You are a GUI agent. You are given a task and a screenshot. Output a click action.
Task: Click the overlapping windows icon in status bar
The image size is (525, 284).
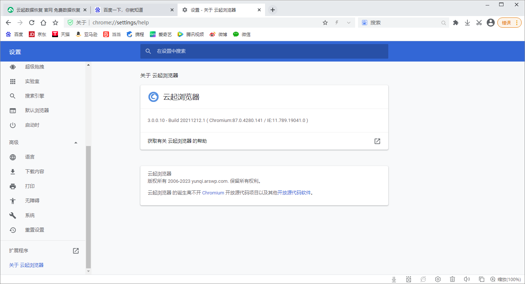tap(481, 279)
